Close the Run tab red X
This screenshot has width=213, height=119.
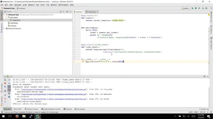pos(5,99)
